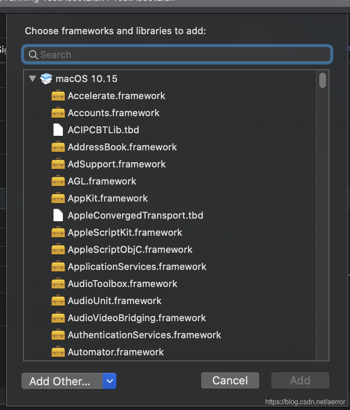Viewport: 350px width, 410px height.
Task: Cancel the framework selection dialog
Action: pos(230,381)
